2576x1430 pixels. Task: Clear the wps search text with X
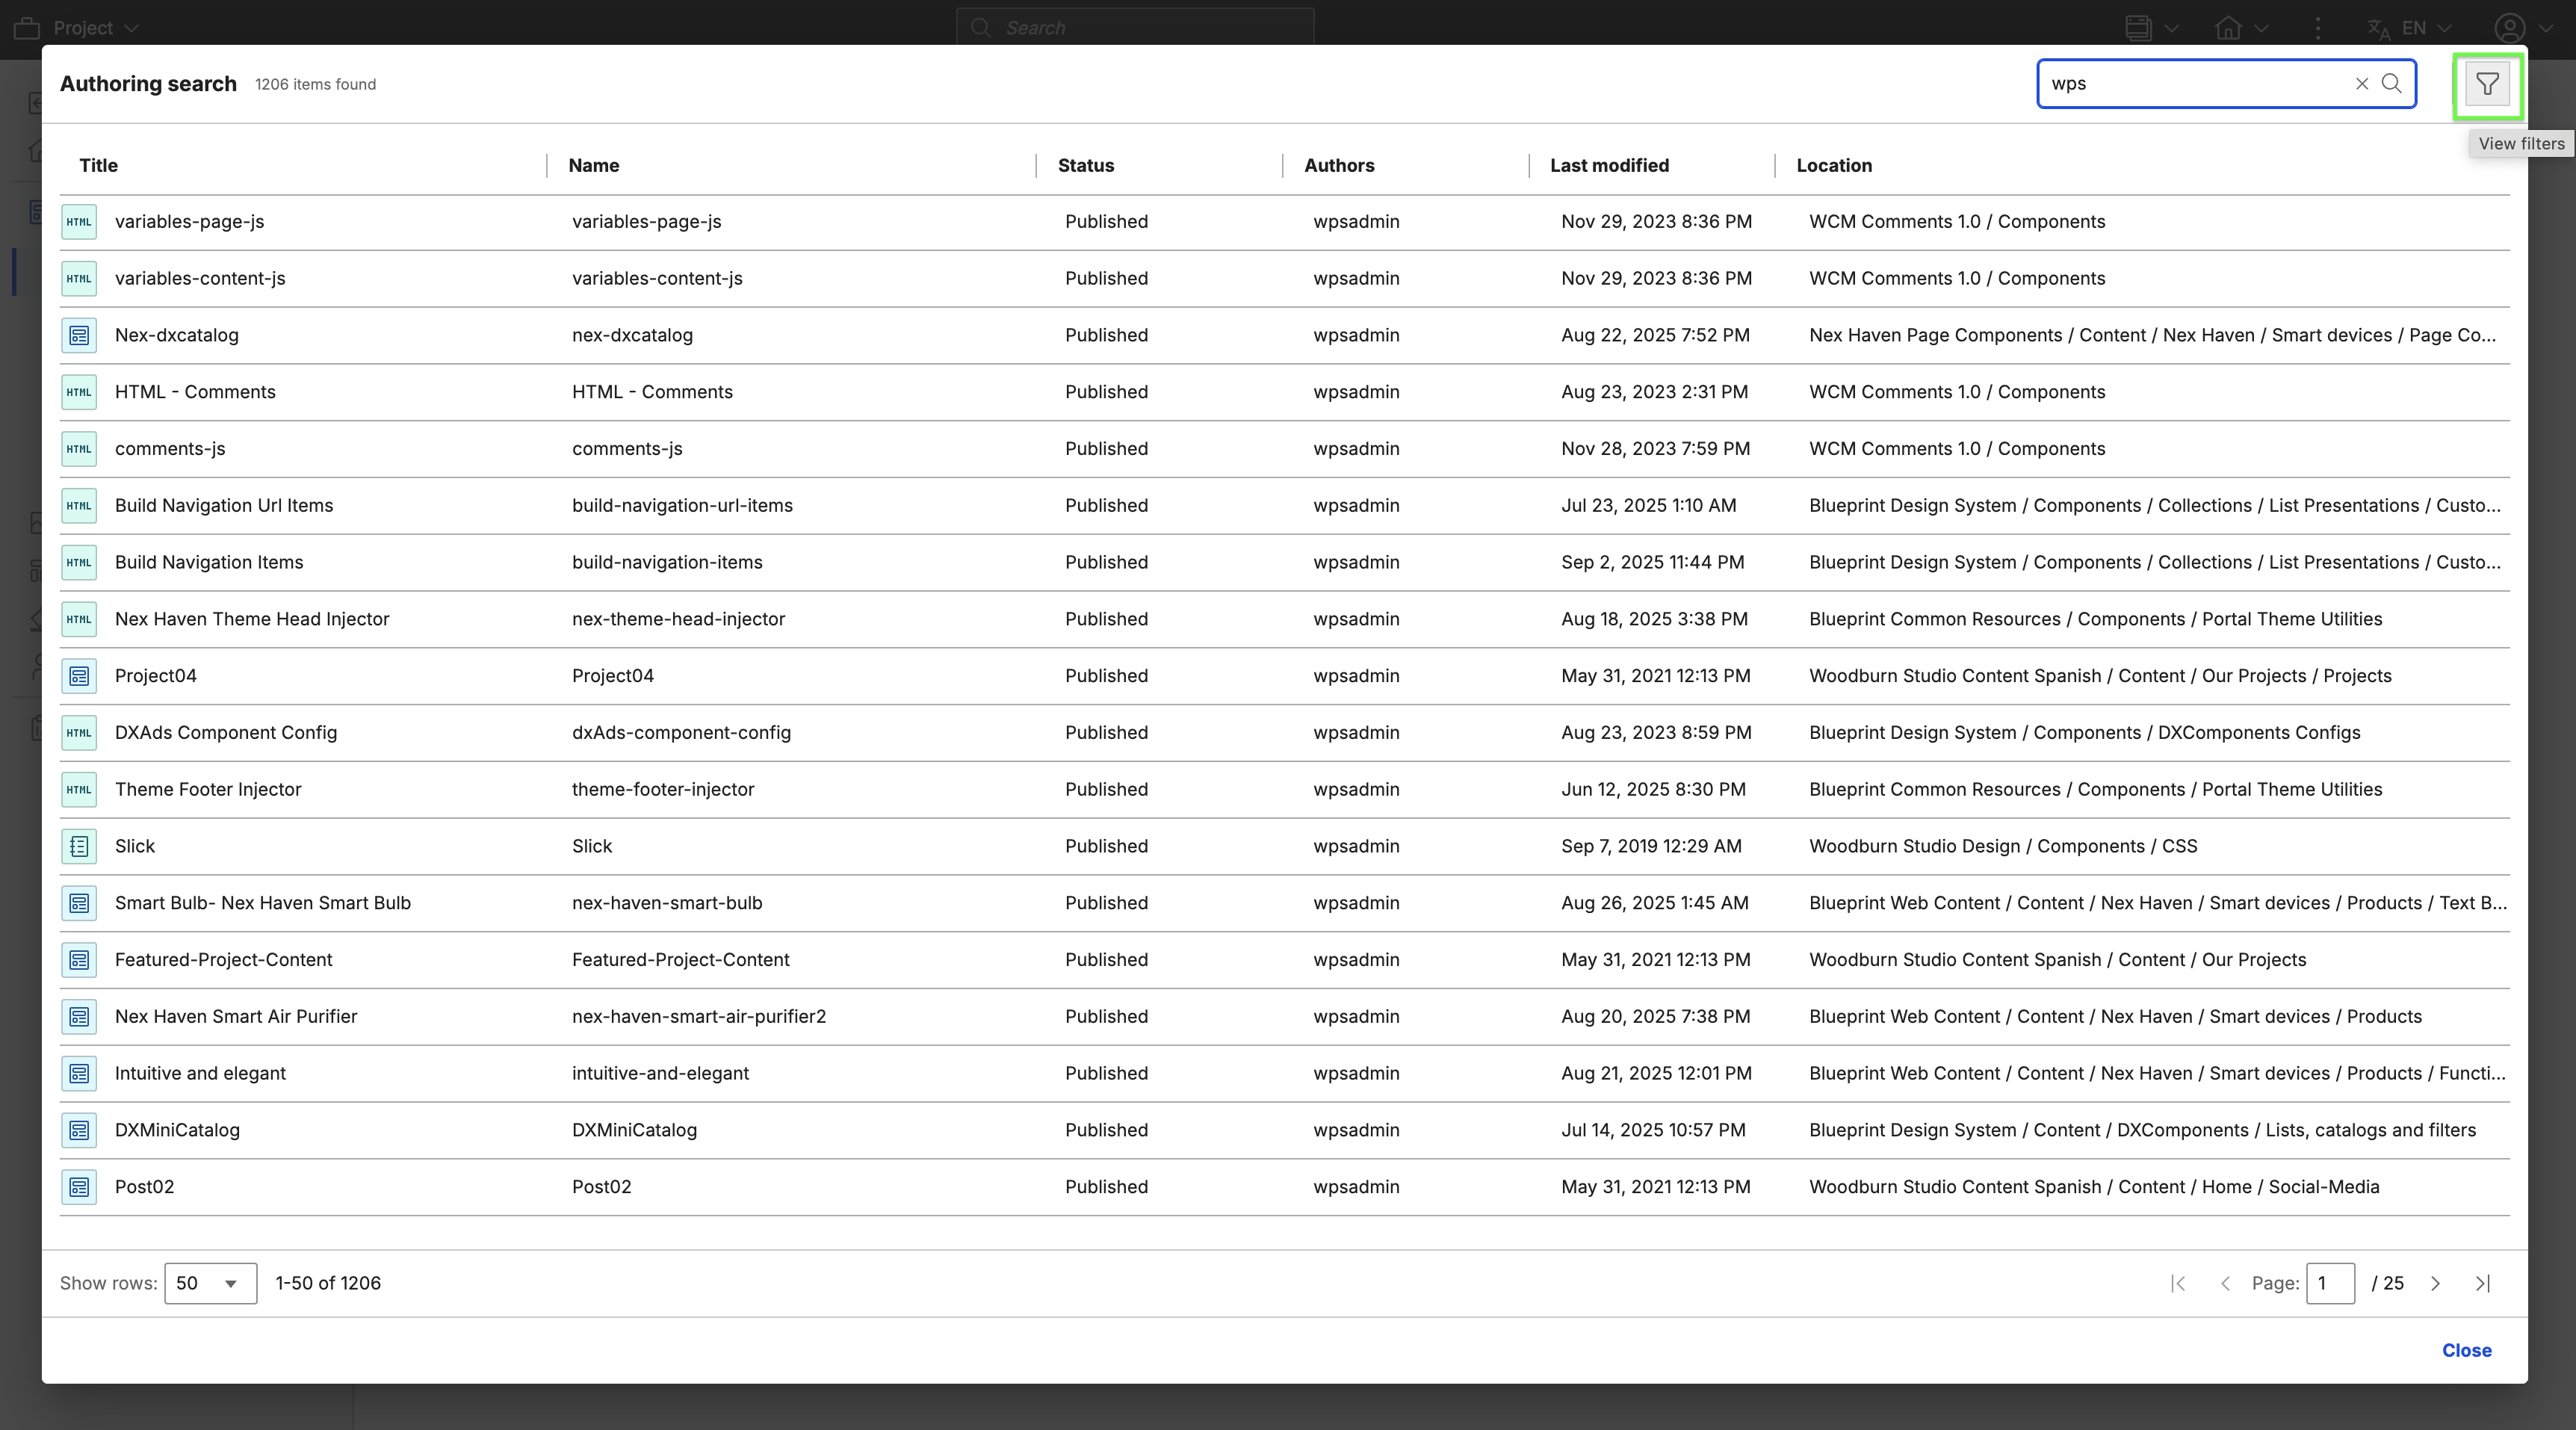coord(2361,84)
